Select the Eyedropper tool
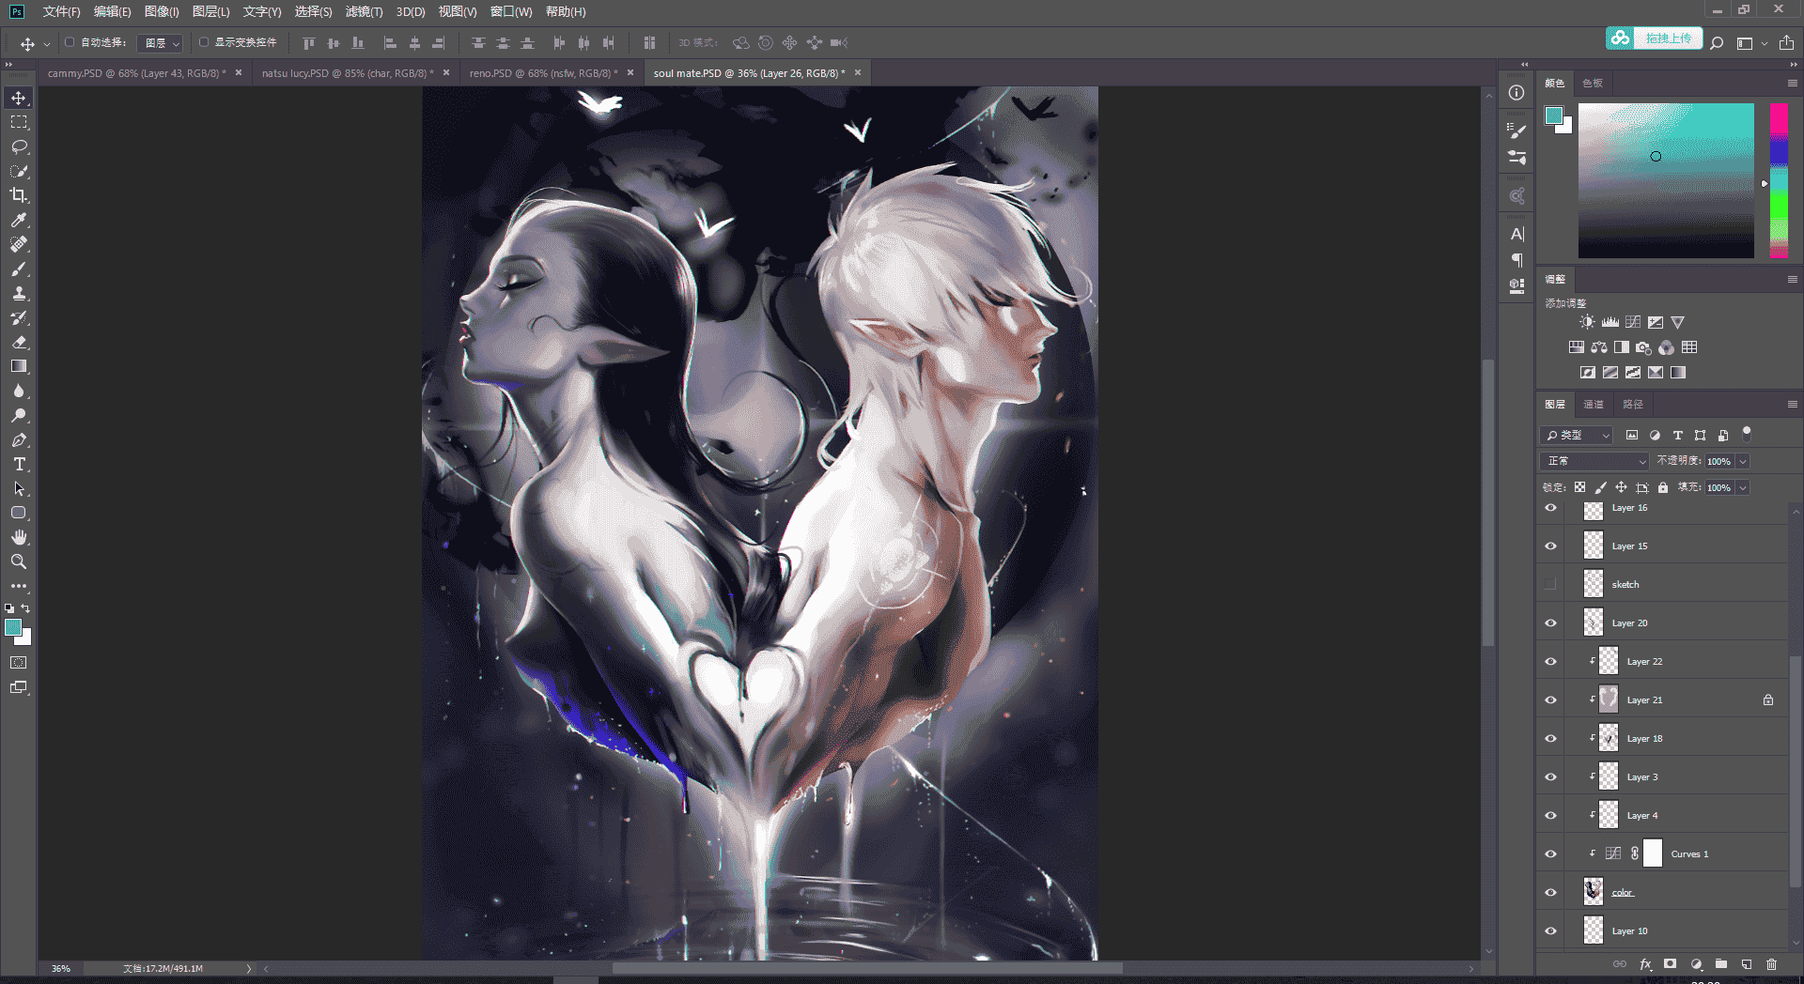1804x984 pixels. [x=19, y=220]
